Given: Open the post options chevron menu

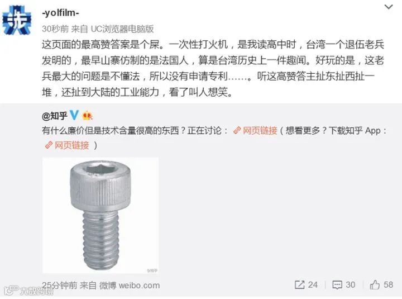Looking at the screenshot, I should 389,7.
